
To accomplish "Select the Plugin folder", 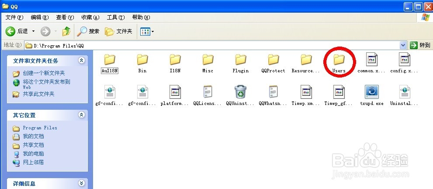I will (240, 64).
